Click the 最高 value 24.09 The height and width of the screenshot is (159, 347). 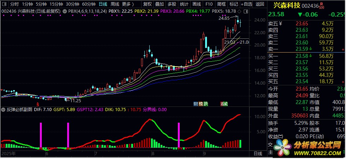click(x=302, y=96)
